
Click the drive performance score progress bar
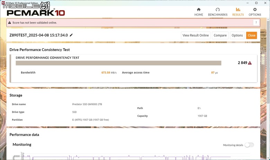click(x=118, y=63)
